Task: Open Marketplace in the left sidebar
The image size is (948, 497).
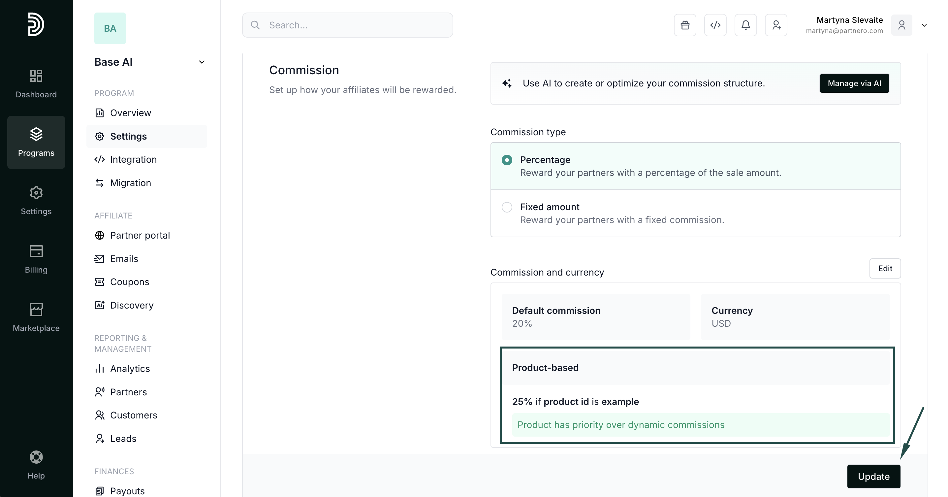Action: point(36,317)
